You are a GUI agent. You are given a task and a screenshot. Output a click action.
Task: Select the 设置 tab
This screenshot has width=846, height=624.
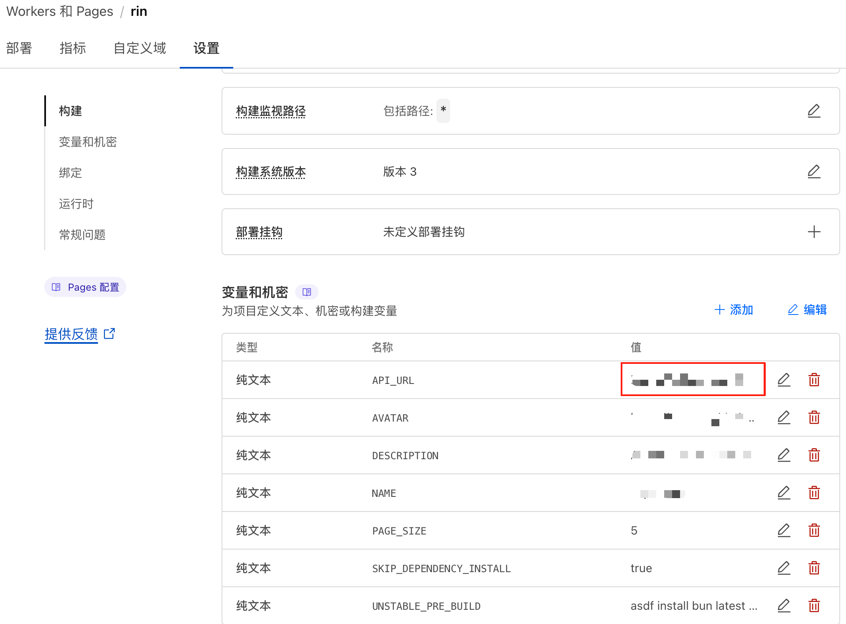point(206,48)
